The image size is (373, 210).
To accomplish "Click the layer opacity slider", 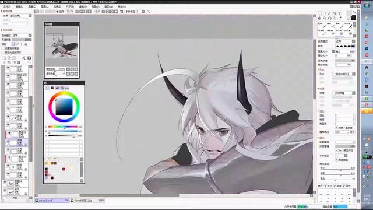I will point(22,40).
